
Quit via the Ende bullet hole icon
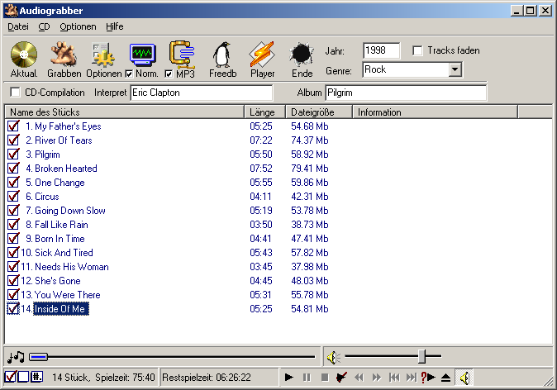[x=302, y=59]
